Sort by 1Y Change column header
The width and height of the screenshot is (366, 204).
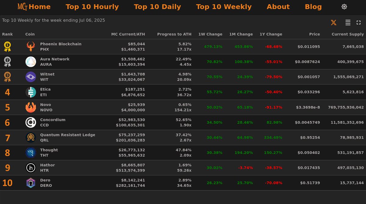click(x=271, y=34)
